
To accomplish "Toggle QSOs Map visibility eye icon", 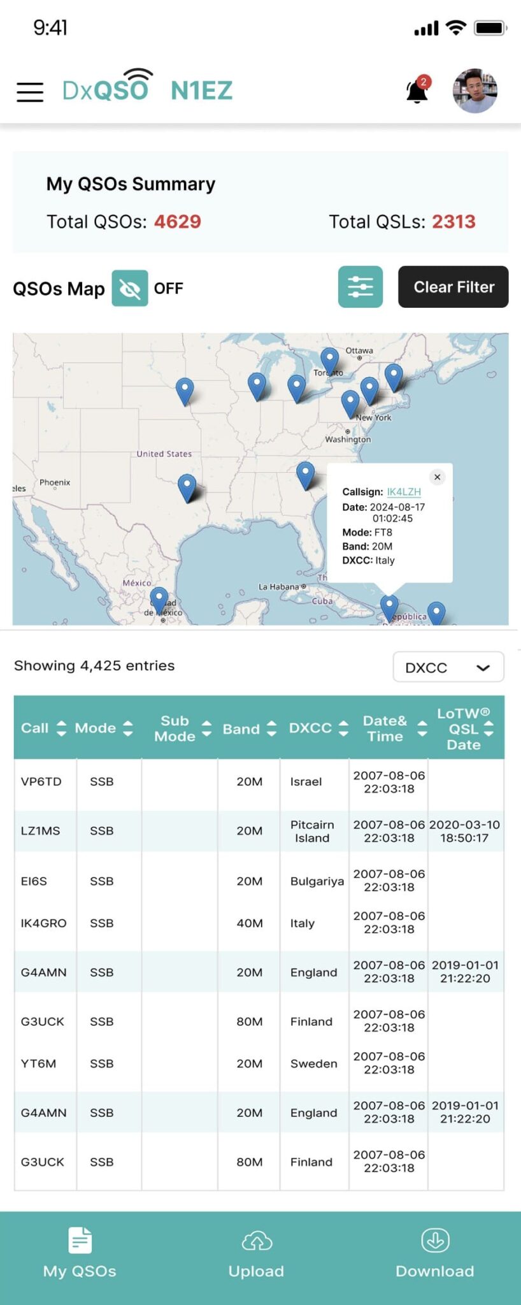I will [130, 289].
